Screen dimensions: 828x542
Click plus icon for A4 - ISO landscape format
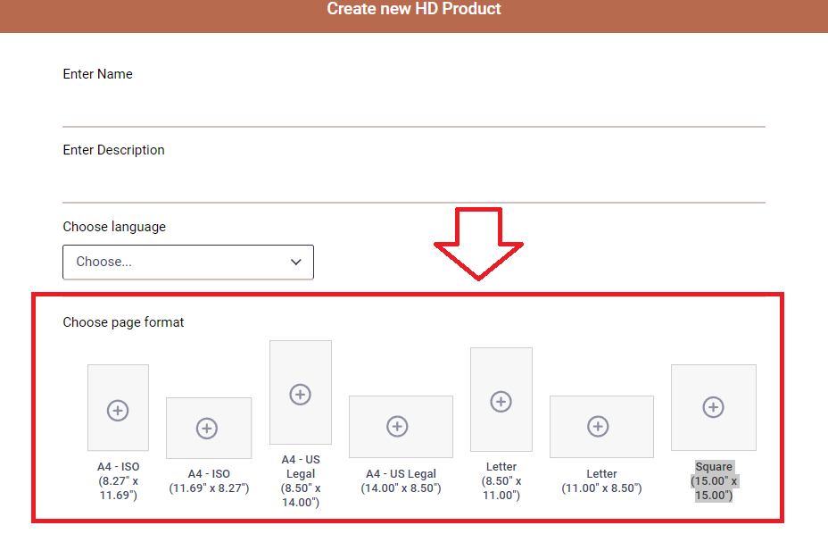[x=207, y=428]
